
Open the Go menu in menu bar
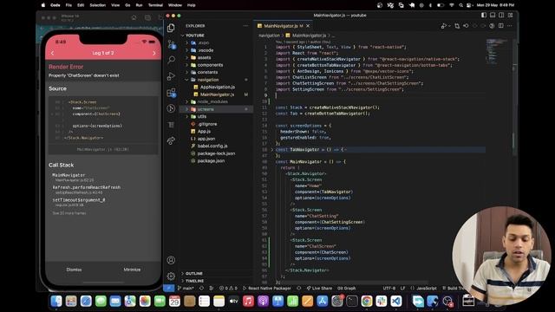point(127,5)
